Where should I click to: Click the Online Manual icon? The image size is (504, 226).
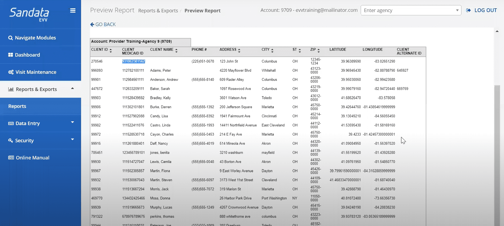point(11,158)
